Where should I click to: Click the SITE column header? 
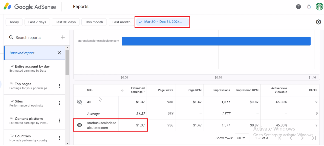click(90, 90)
